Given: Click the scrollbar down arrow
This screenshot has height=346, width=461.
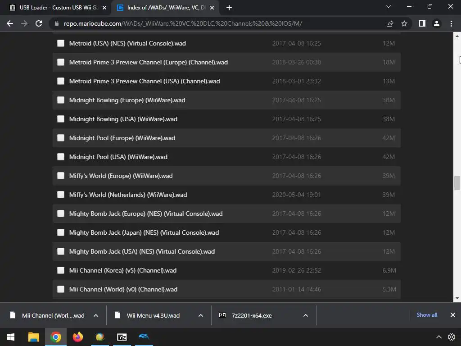Looking at the screenshot, I should point(457,298).
